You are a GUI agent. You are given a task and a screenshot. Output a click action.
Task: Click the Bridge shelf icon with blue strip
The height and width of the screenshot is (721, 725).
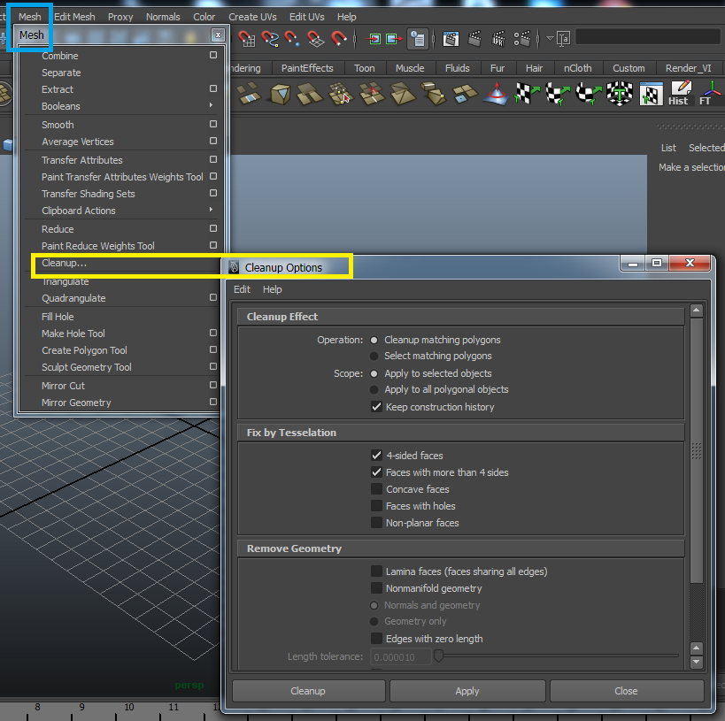tap(249, 93)
